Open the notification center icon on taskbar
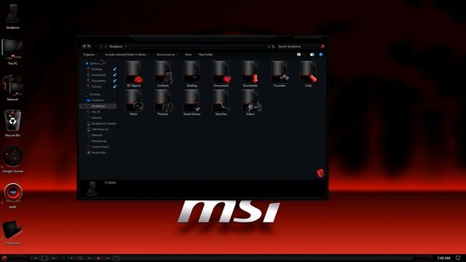The image size is (466, 262). [458, 258]
